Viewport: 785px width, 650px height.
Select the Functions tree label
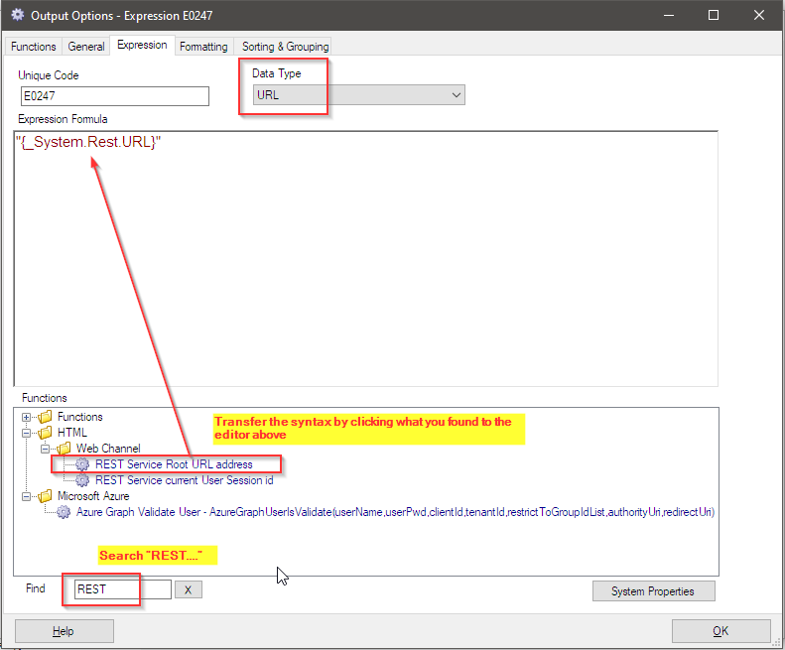[x=80, y=417]
